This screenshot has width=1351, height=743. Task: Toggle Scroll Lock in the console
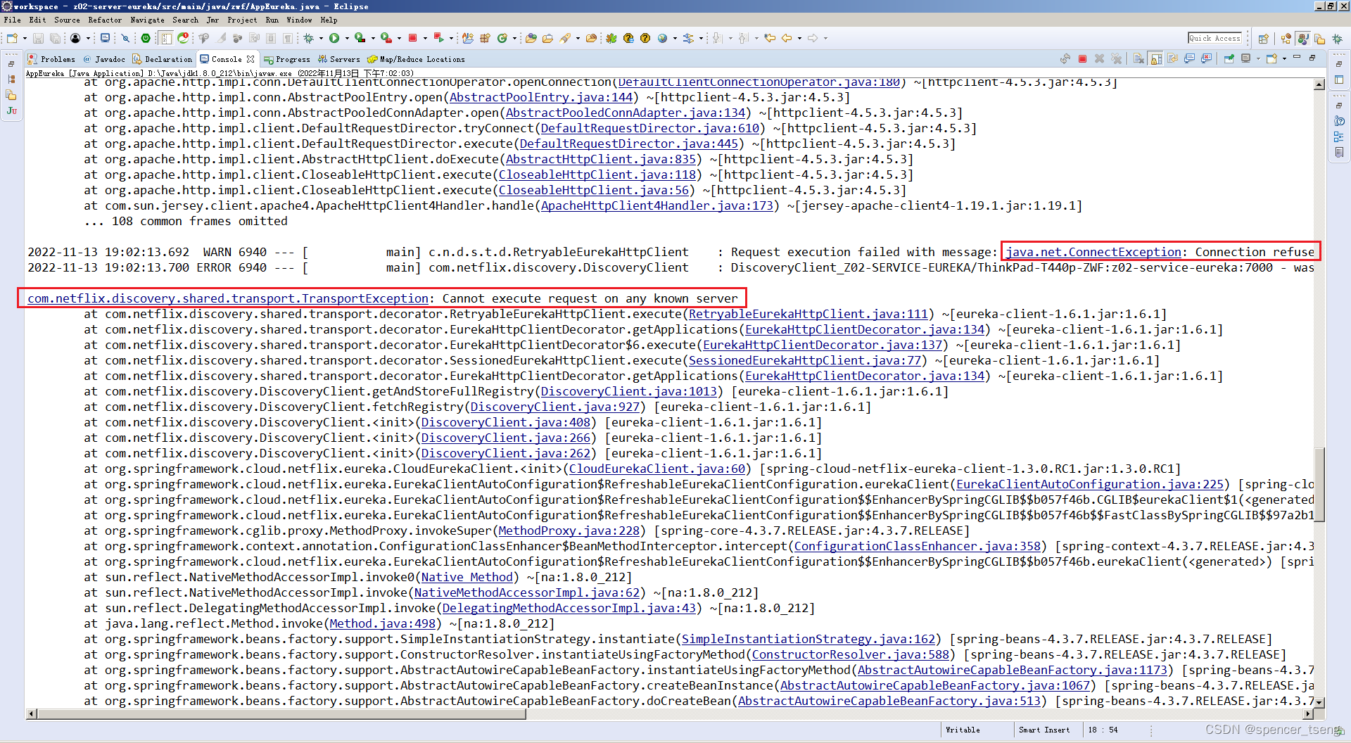tap(1154, 59)
